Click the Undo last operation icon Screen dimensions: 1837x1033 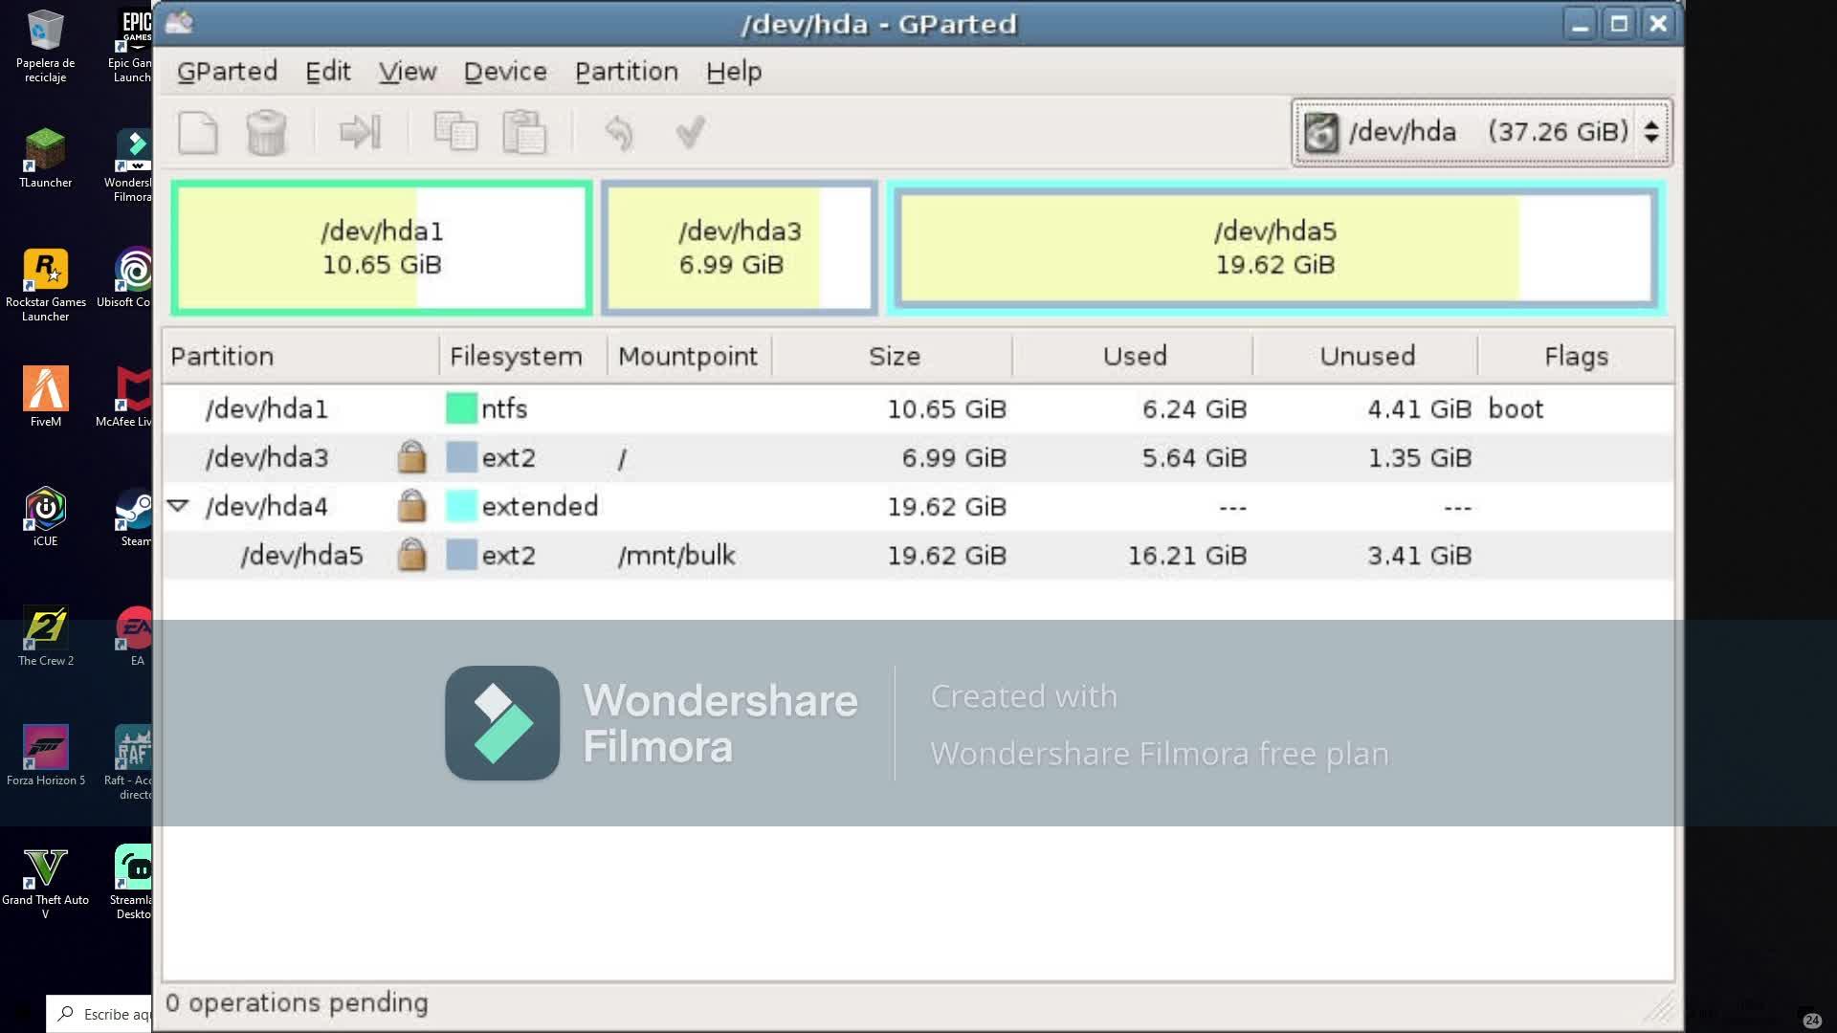click(x=619, y=132)
